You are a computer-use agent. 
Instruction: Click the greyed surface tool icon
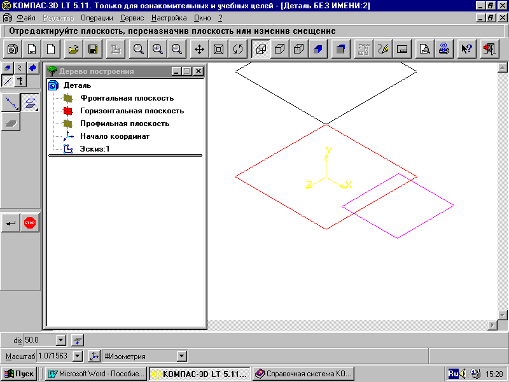tap(11, 122)
